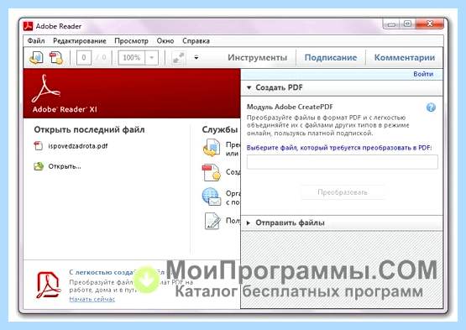Open the Просмотр menu

click(131, 41)
